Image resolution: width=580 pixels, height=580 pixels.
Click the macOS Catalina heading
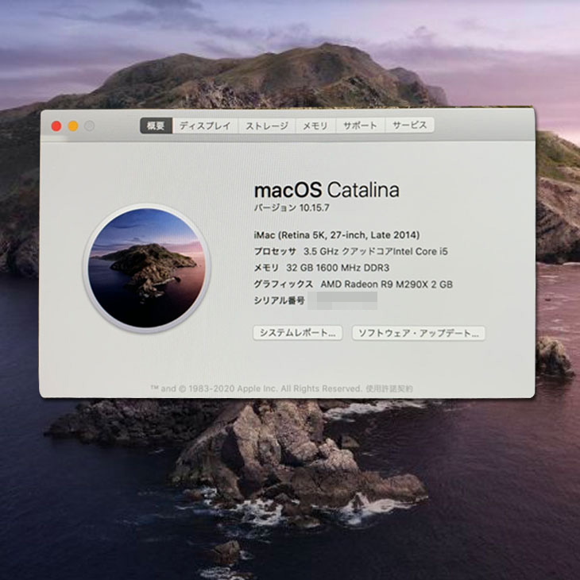tap(326, 190)
